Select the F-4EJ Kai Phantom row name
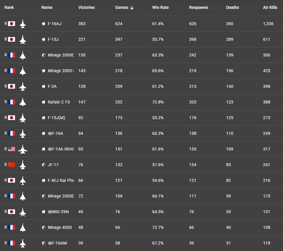 pyautogui.click(x=61, y=180)
